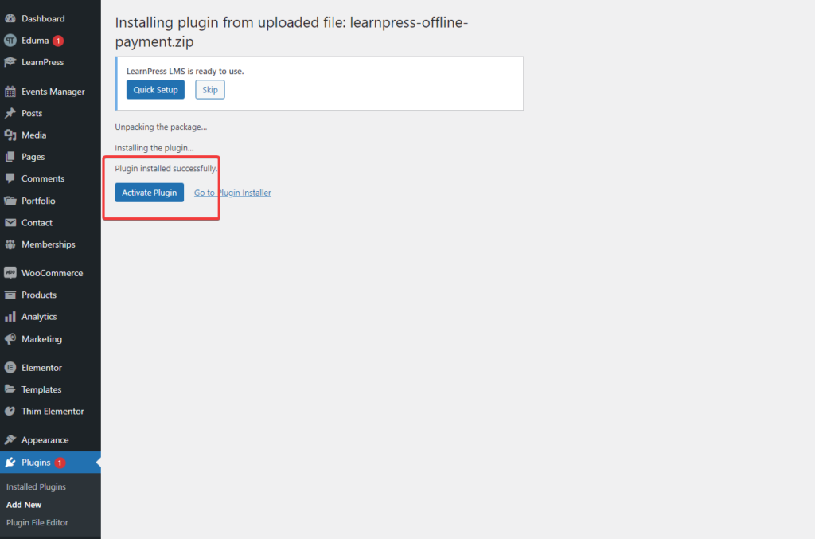Select Add New under Plugins
This screenshot has width=815, height=539.
coord(24,504)
